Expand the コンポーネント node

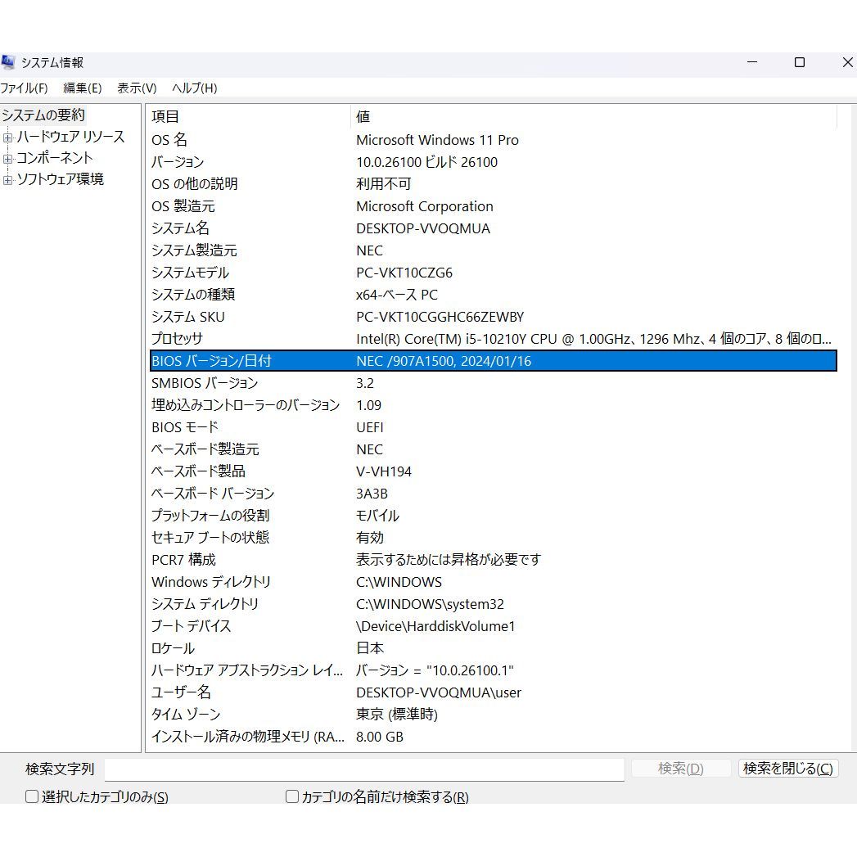point(7,159)
